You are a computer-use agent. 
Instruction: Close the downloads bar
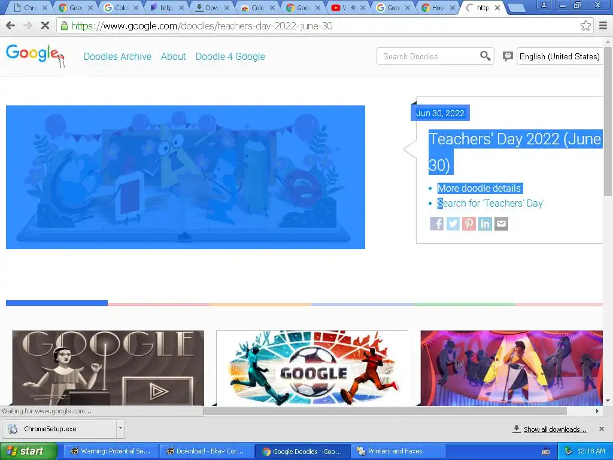tap(602, 429)
